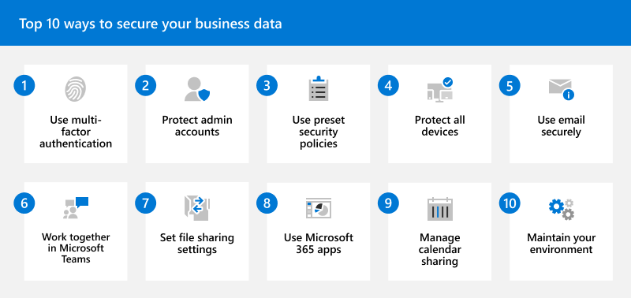Click the envelope email info icon
Screen dimensions: 631x298
pyautogui.click(x=561, y=89)
